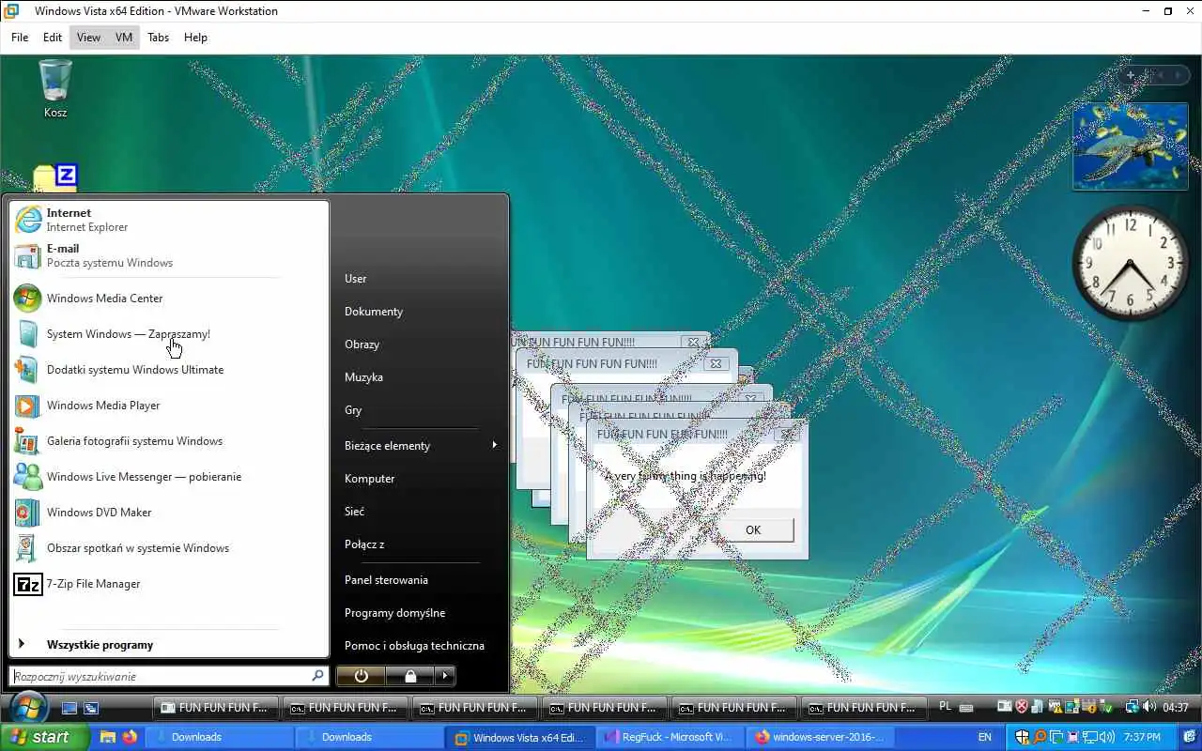The height and width of the screenshot is (751, 1202).
Task: Open System Windows — Zapraszamy!
Action: [169, 334]
